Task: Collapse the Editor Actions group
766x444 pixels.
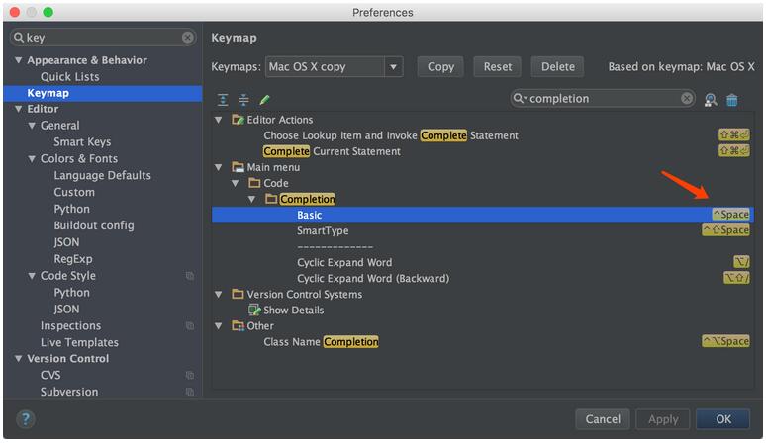Action: tap(219, 120)
